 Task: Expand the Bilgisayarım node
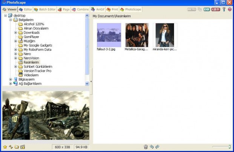11,79
